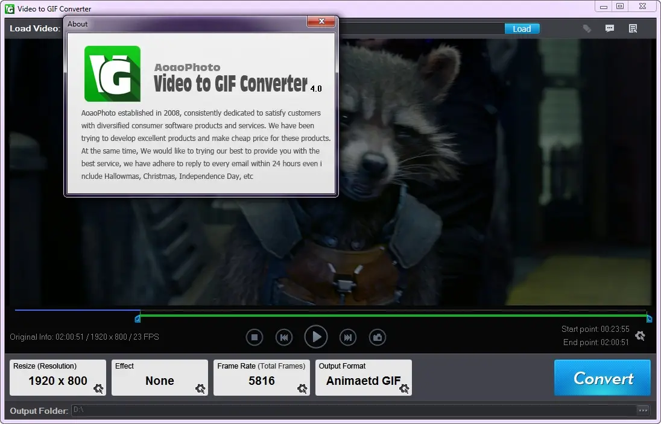Open Output Format settings gear
Screen dimensions: 661x424
(x=404, y=388)
